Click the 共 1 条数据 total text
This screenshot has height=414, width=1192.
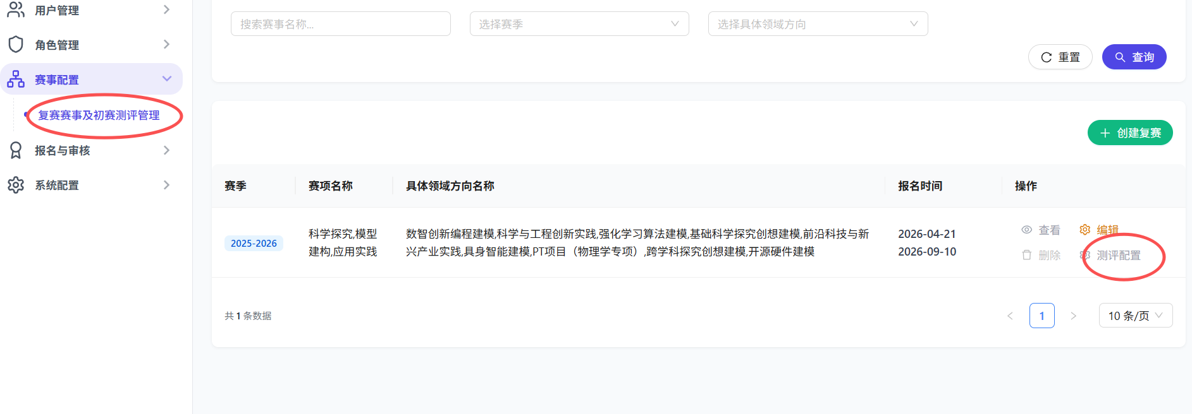click(x=248, y=316)
